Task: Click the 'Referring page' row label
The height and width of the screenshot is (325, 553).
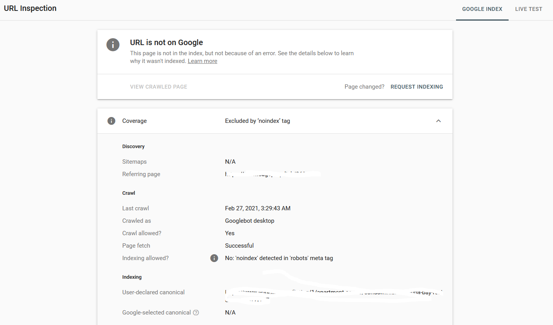Action: 141,174
